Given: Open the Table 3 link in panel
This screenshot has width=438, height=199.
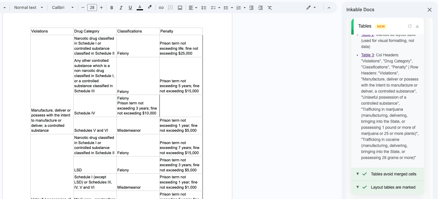Looking at the screenshot, I should click(x=367, y=55).
